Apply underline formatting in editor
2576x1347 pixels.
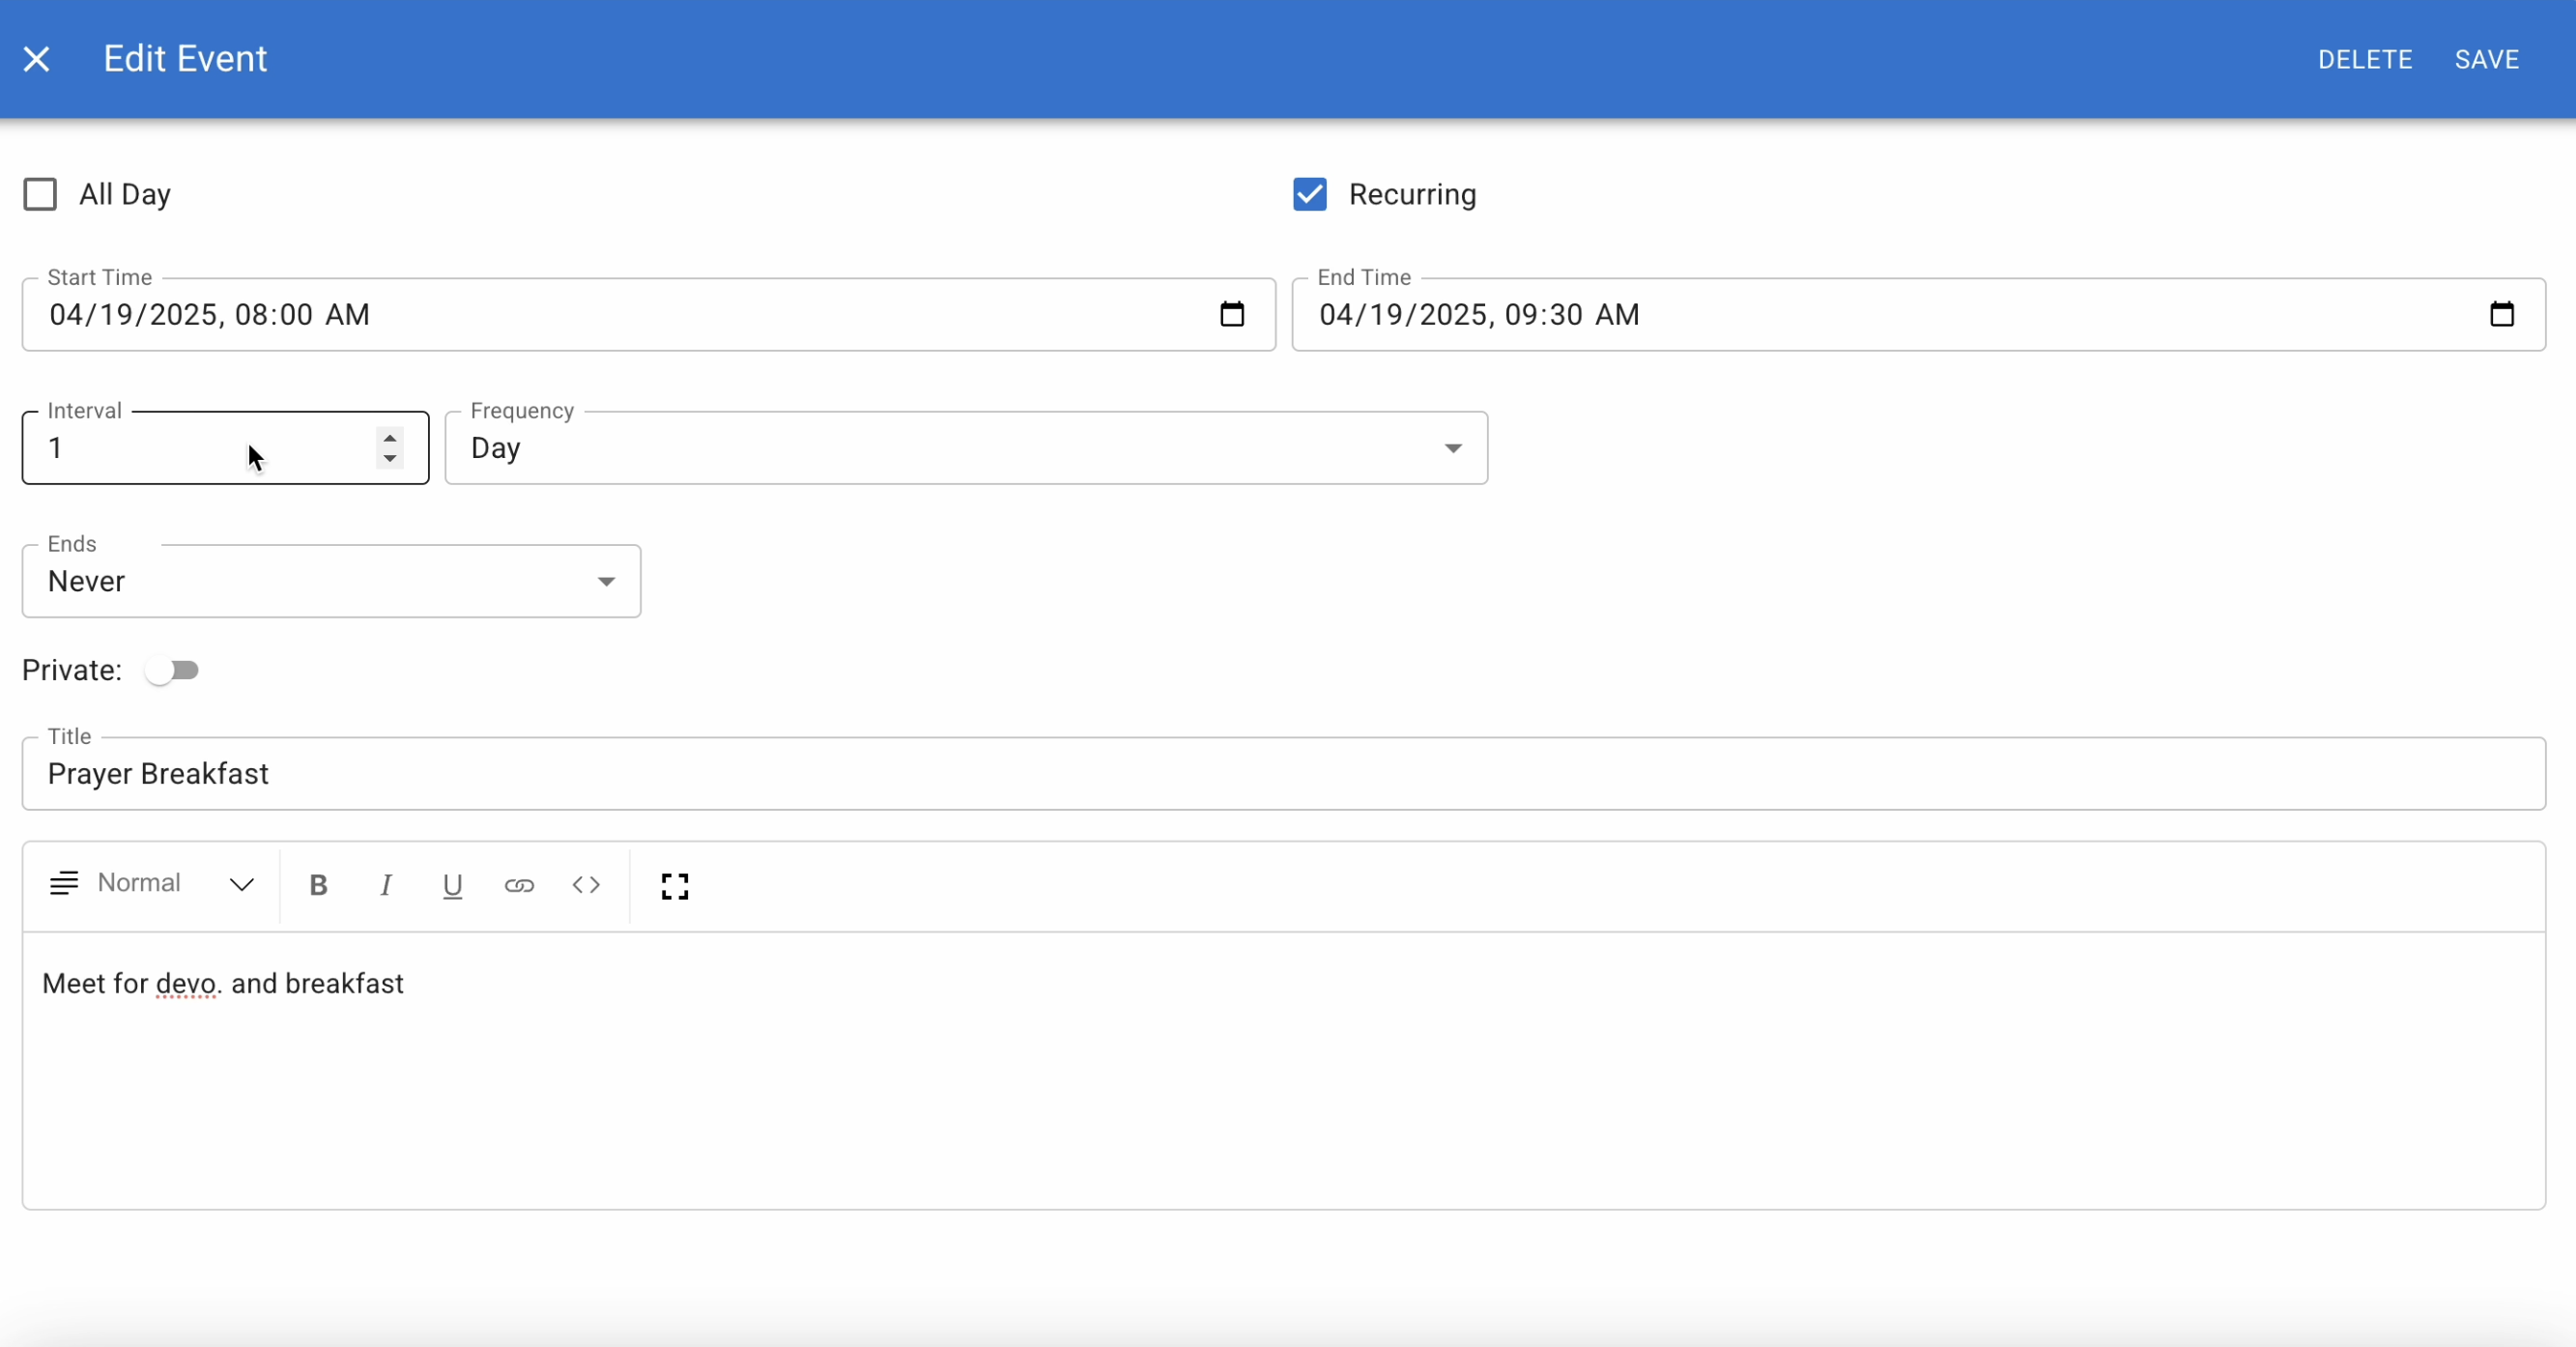[452, 885]
